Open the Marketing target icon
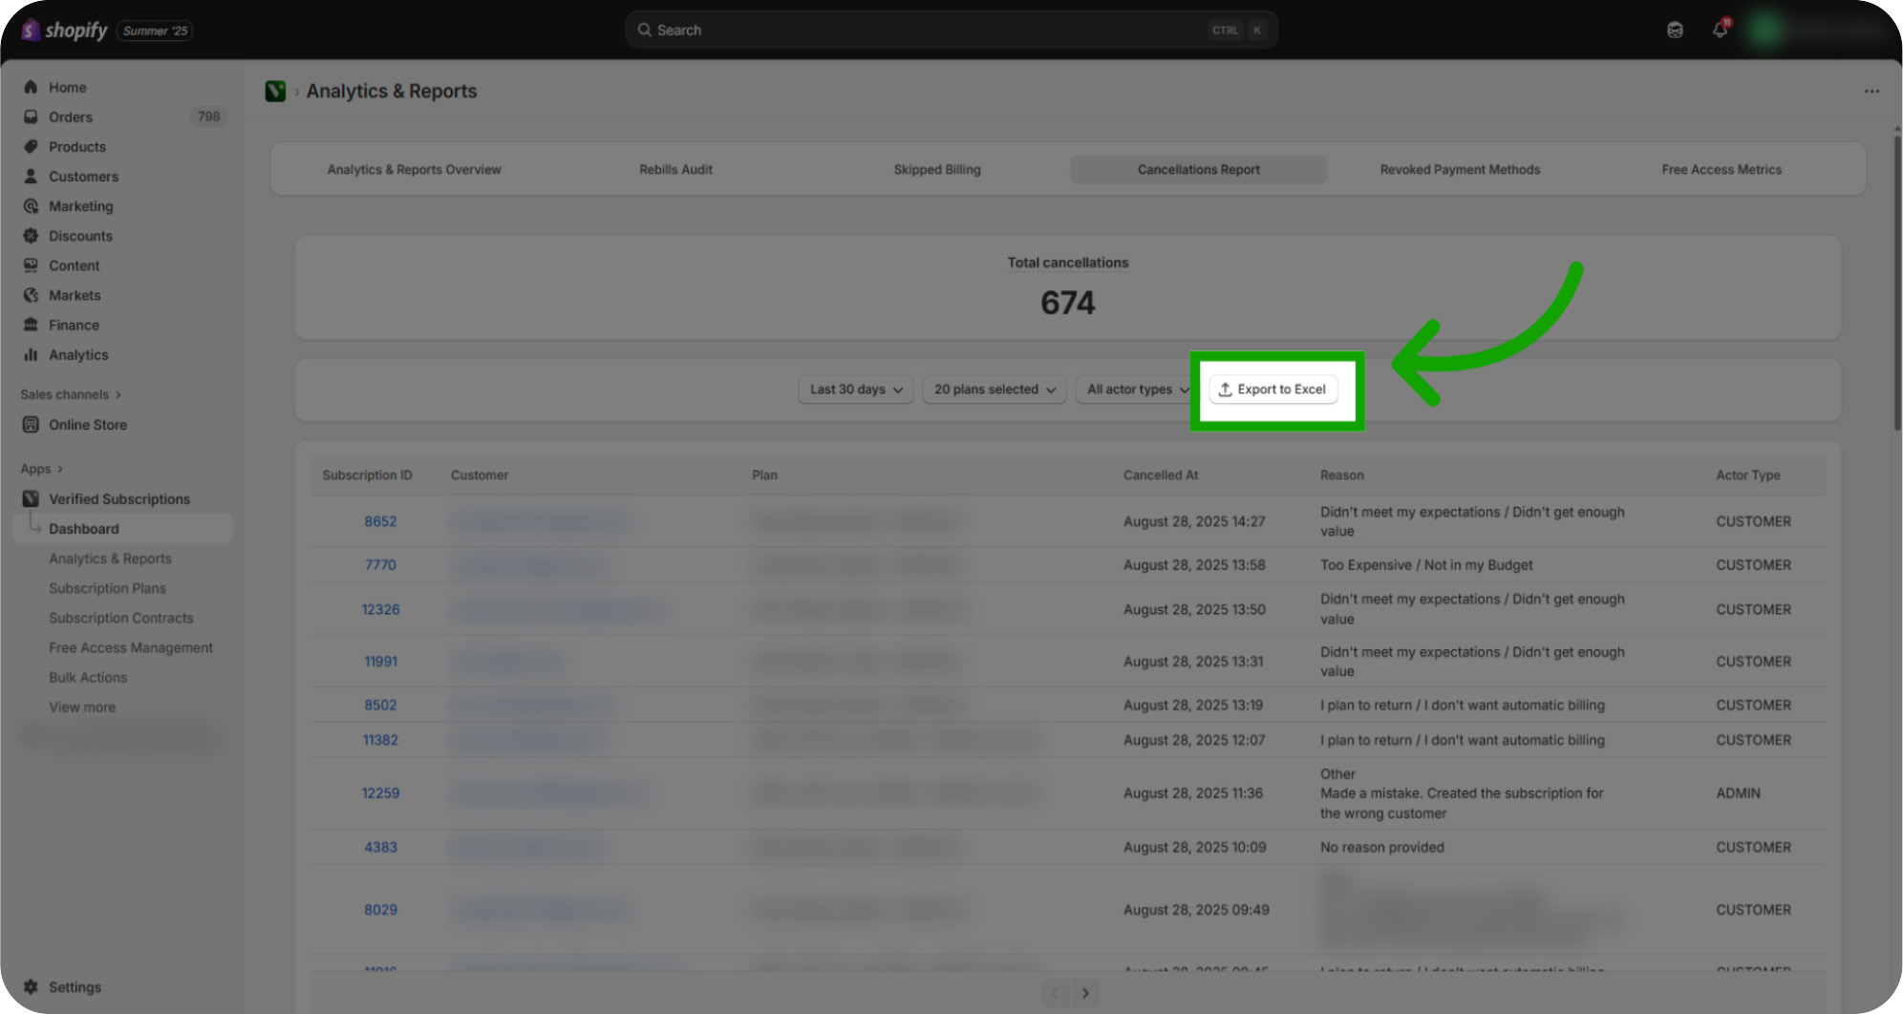The height and width of the screenshot is (1014, 1903). 31,205
